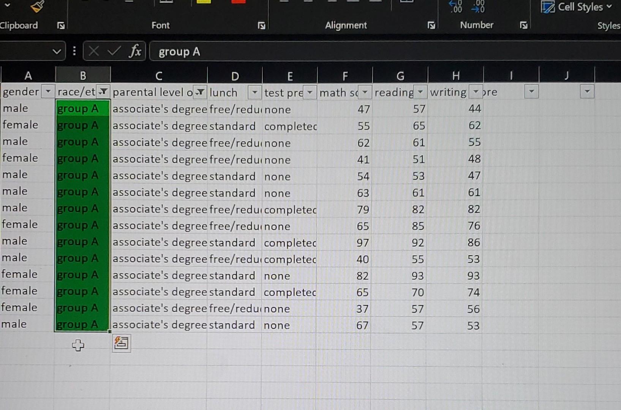Open the Font settings dialog launcher
Viewport: 621px width, 410px height.
(x=262, y=25)
